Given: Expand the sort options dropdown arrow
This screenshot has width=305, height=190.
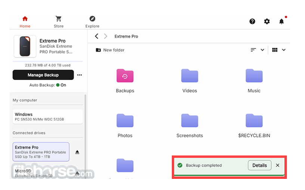Looking at the screenshot, I should [x=262, y=50].
